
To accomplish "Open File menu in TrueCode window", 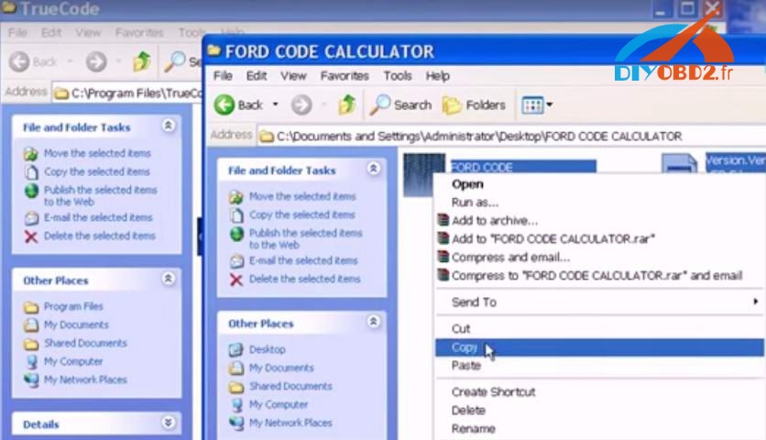I will tap(17, 33).
